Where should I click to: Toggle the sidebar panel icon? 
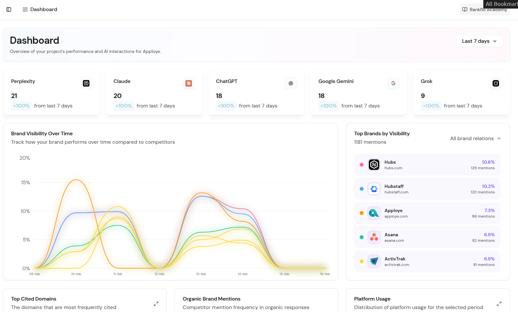point(9,9)
